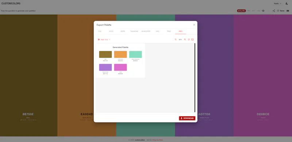Click the purple swatch in Generated Palette
Image resolution: width=292 pixels, height=142 pixels.
[x=105, y=67]
